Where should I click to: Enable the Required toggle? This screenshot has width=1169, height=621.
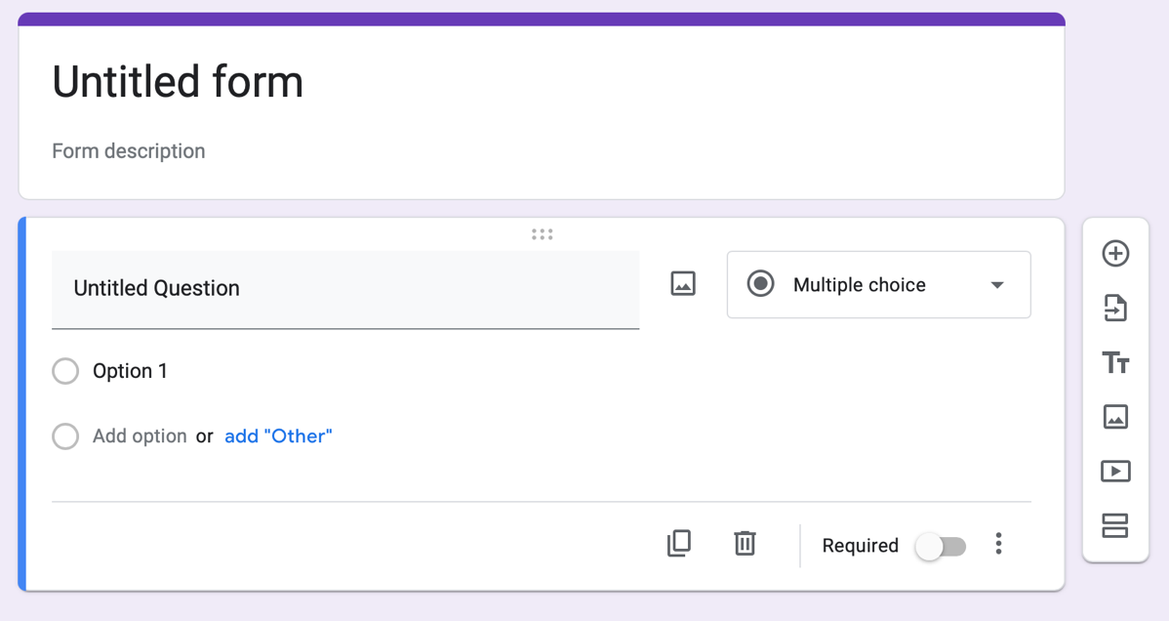(x=941, y=546)
